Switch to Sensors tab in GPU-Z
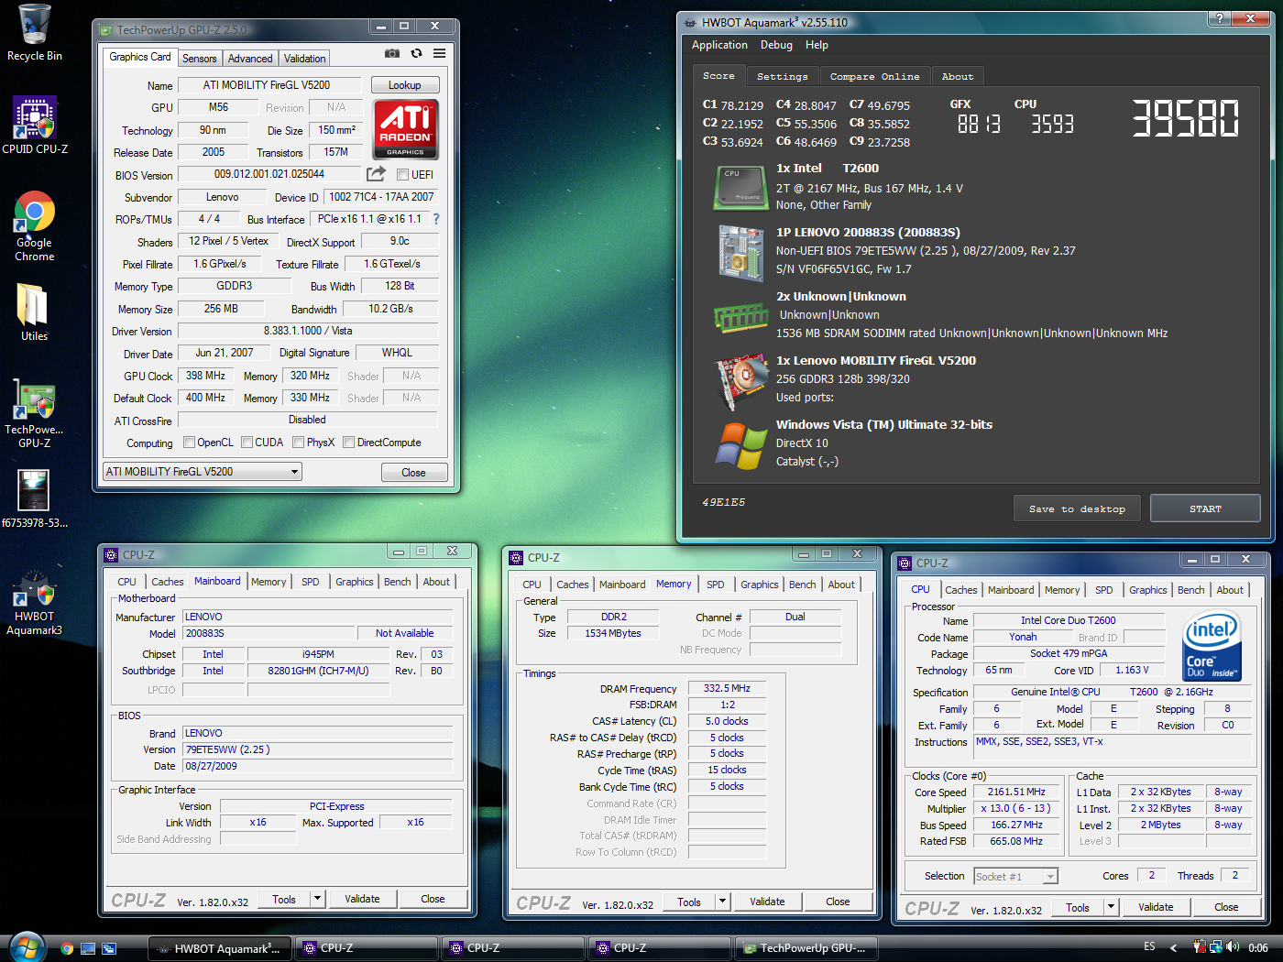This screenshot has height=962, width=1283. tap(199, 59)
